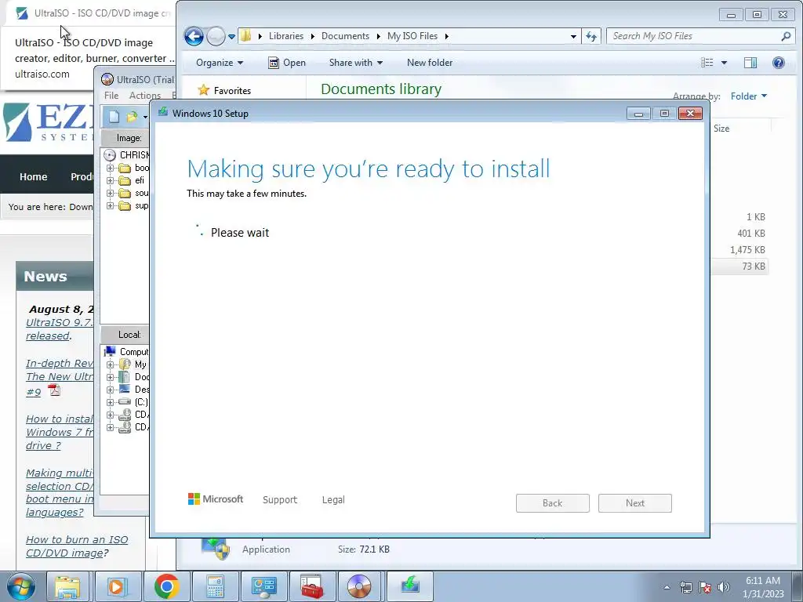
Task: Open the File menu in UltraISO
Action: coord(111,96)
